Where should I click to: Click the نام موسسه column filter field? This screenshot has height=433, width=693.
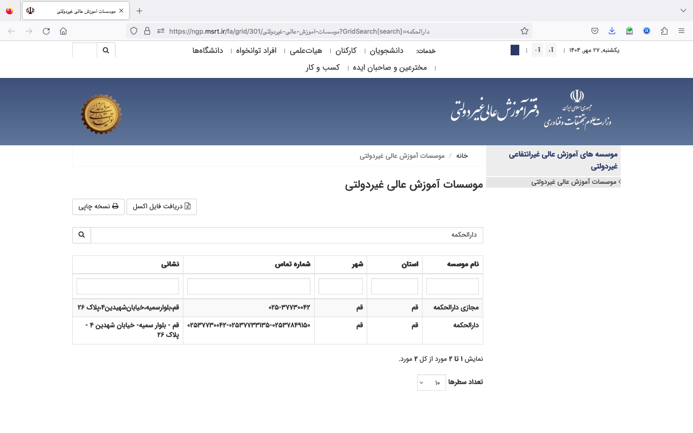[452, 286]
